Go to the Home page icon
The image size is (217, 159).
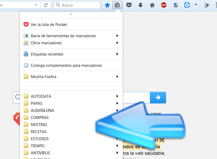coord(152,5)
